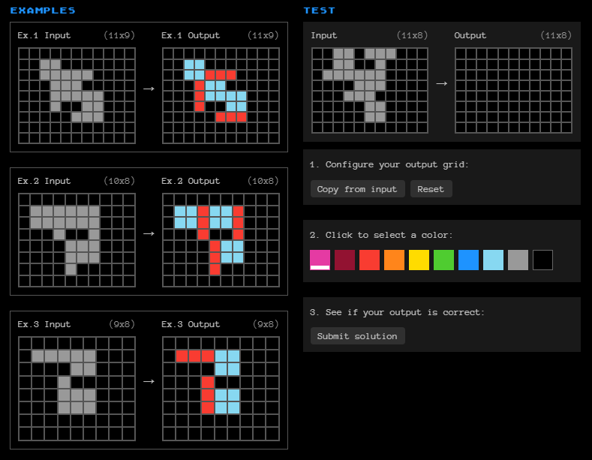Choose the blue color swatch
The height and width of the screenshot is (460, 592).
[x=468, y=260]
